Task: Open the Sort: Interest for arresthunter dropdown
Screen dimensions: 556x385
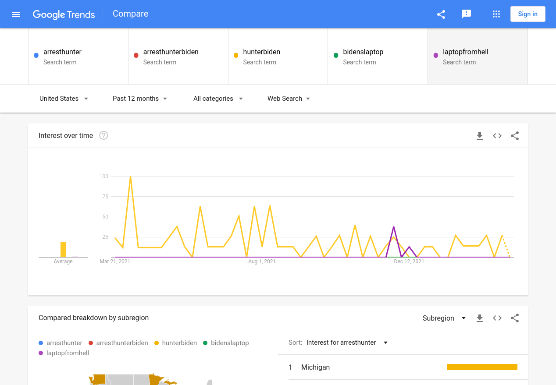Action: [x=347, y=343]
